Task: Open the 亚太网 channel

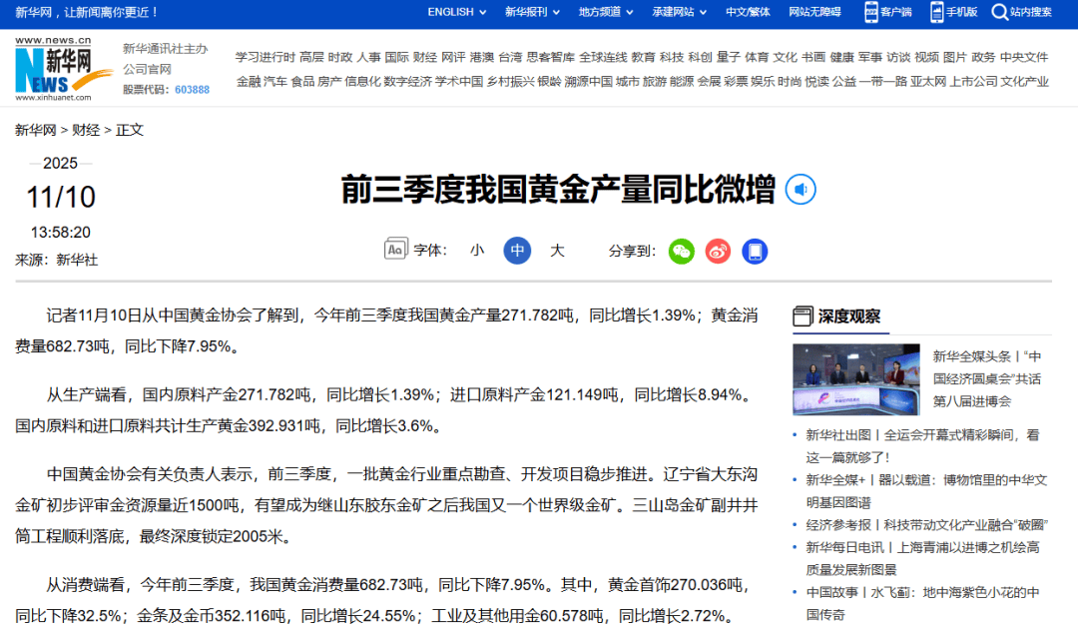Action: pyautogui.click(x=928, y=82)
